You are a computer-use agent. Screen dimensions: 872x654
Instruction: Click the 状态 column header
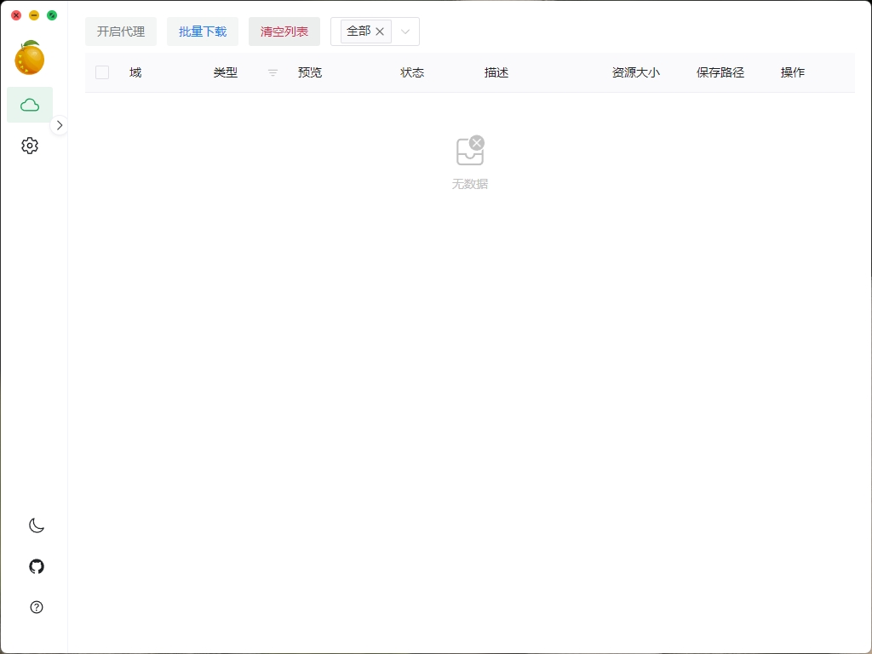pos(412,73)
